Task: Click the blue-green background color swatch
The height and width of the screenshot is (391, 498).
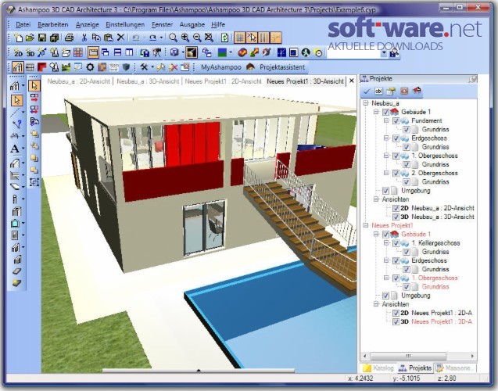Action: [x=222, y=52]
